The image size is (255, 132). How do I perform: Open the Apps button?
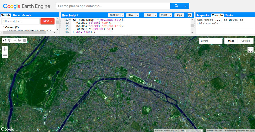tap(179, 15)
